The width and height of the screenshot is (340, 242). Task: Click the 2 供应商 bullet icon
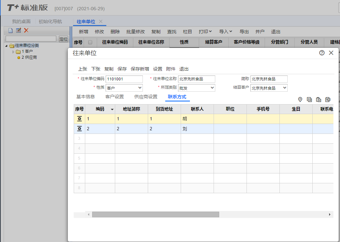click(19, 58)
